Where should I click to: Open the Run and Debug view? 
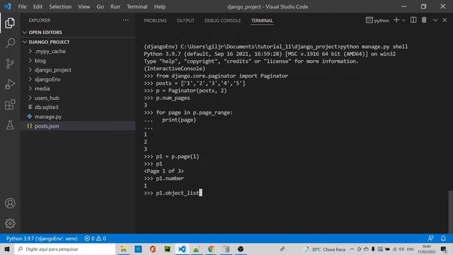point(10,84)
